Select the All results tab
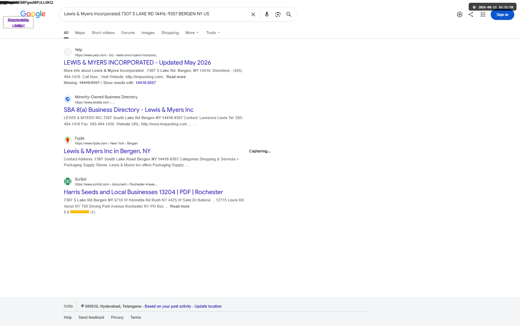 pyautogui.click(x=66, y=33)
